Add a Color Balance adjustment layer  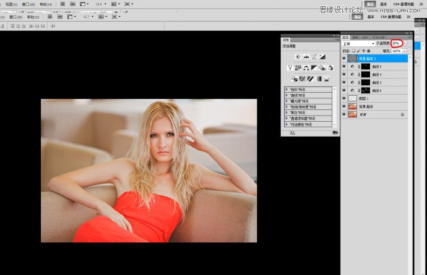point(306,68)
